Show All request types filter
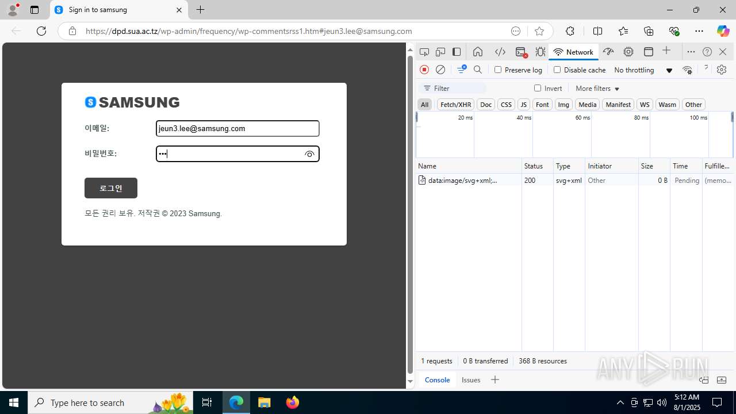Screen dimensions: 736x414 tap(424, 105)
